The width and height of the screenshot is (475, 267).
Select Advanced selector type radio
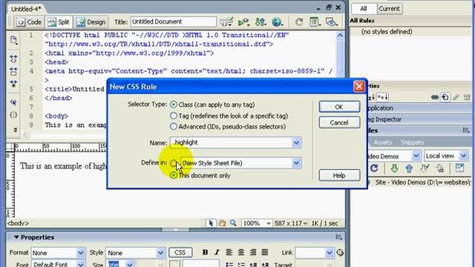[x=174, y=127]
